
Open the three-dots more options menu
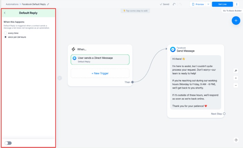(237, 4)
